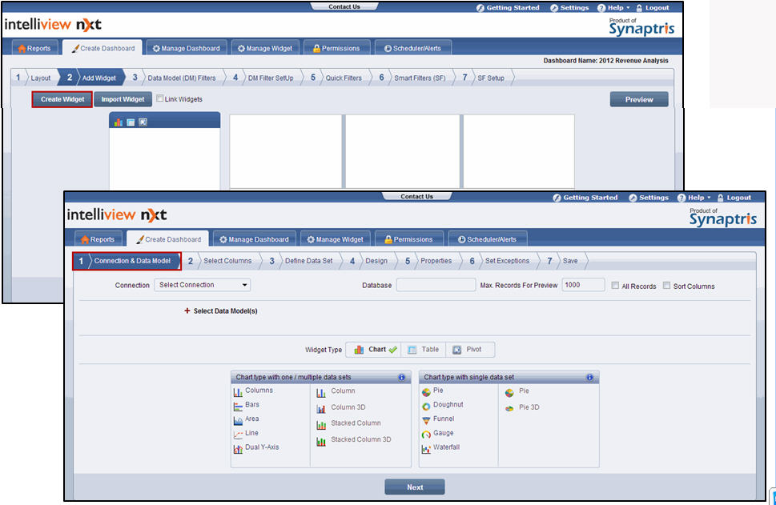Go to Data Model (DM) Filters step

(182, 78)
